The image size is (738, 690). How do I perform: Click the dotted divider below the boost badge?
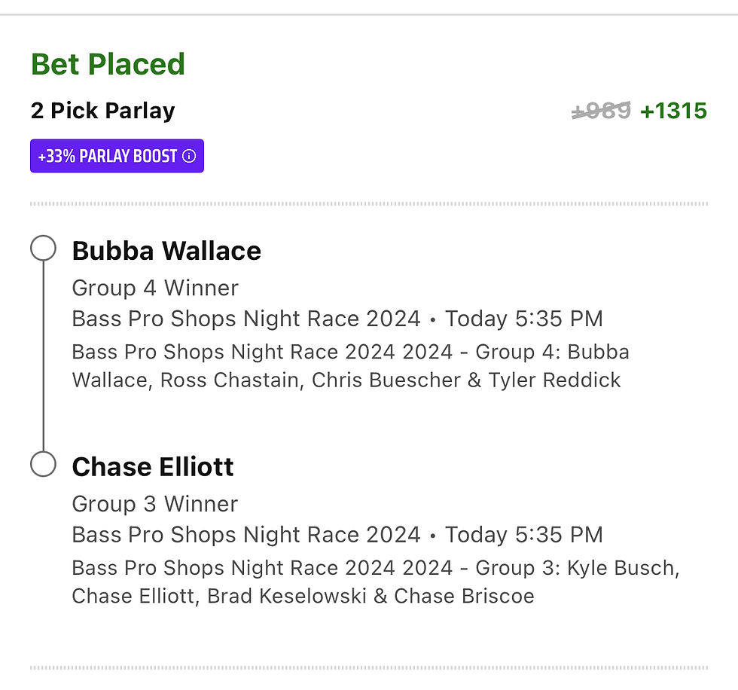tap(369, 204)
